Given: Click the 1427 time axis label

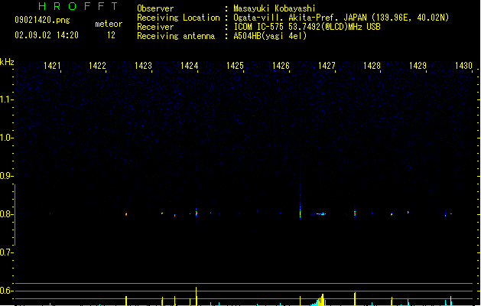Looking at the screenshot, I should click(x=327, y=66).
